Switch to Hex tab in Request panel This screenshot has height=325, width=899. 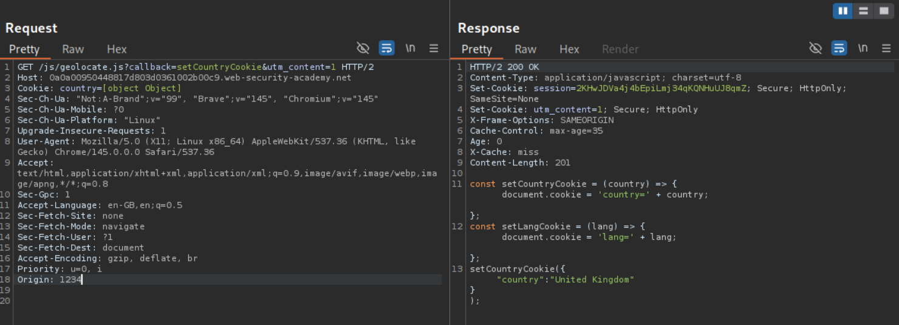tap(117, 49)
